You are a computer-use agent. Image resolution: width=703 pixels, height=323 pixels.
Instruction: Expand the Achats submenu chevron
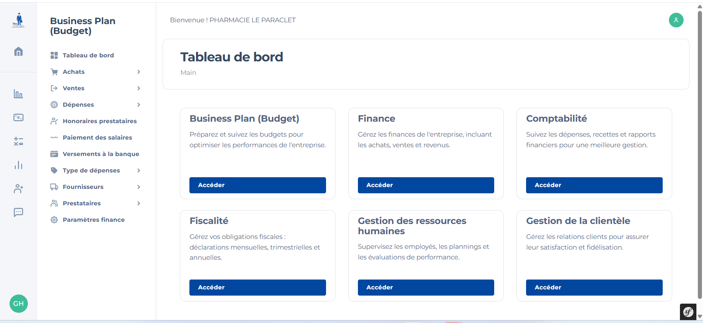pos(139,72)
